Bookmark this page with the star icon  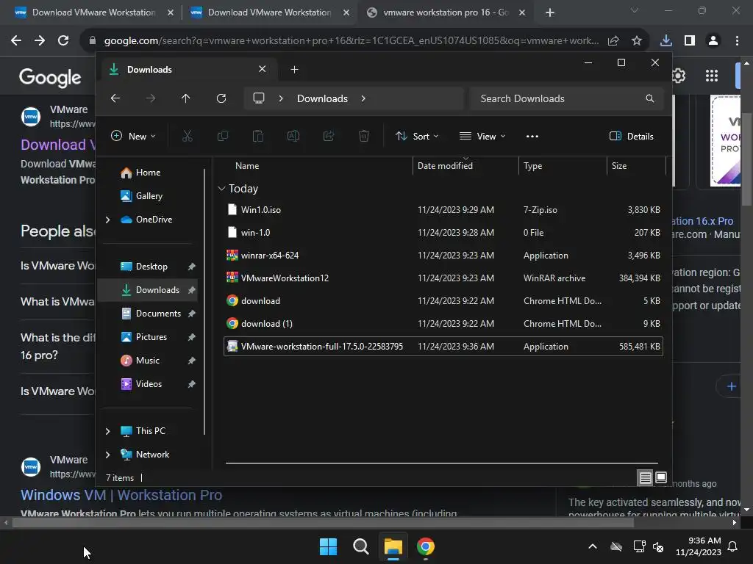click(637, 41)
